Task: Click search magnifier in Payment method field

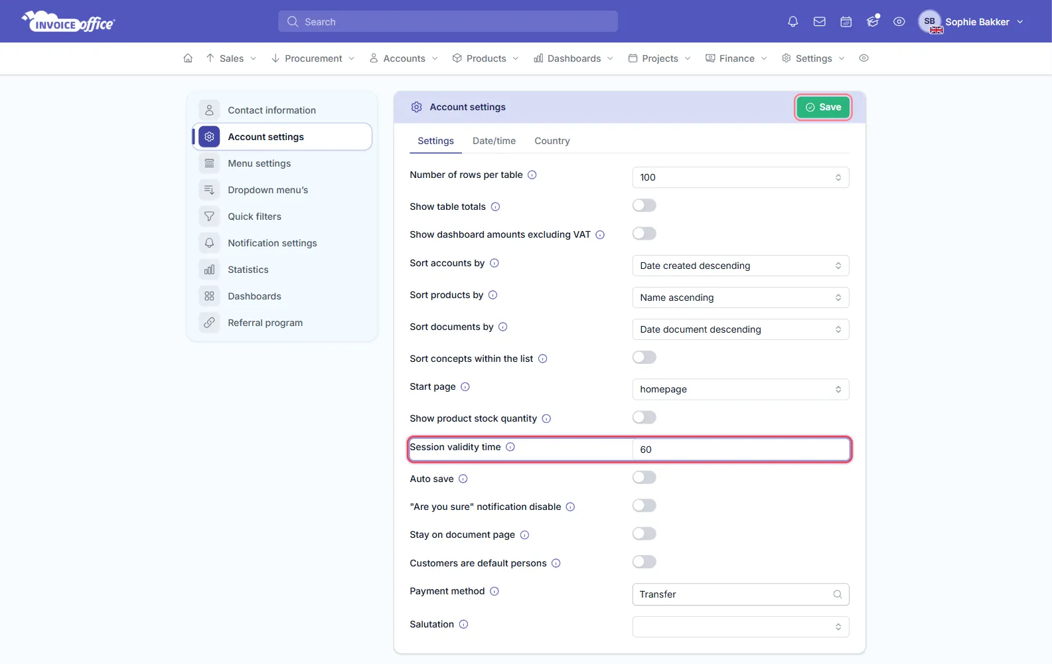Action: pyautogui.click(x=838, y=595)
